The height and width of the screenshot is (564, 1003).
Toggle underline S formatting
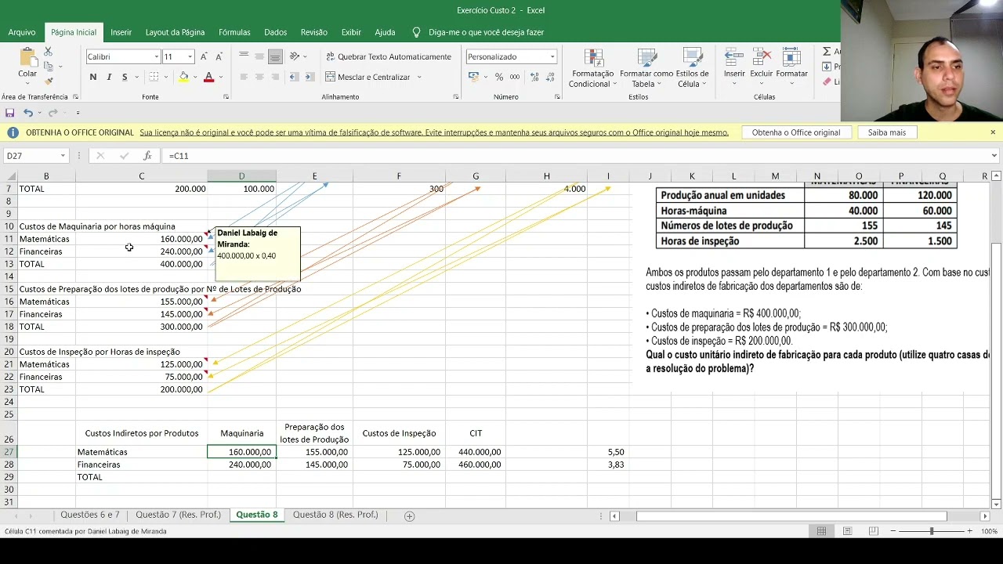point(124,77)
